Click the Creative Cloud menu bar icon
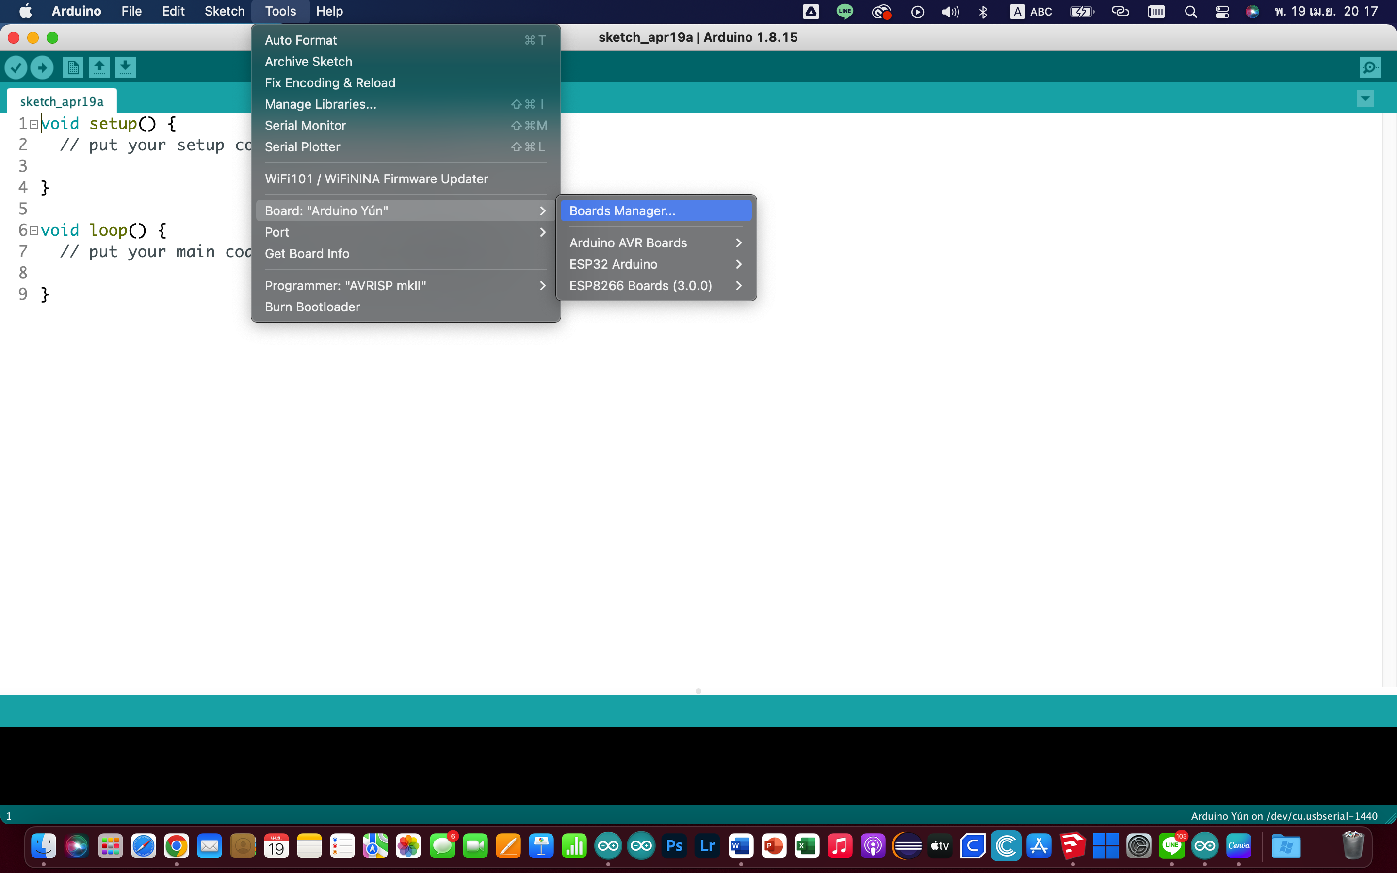Image resolution: width=1397 pixels, height=873 pixels. point(881,12)
